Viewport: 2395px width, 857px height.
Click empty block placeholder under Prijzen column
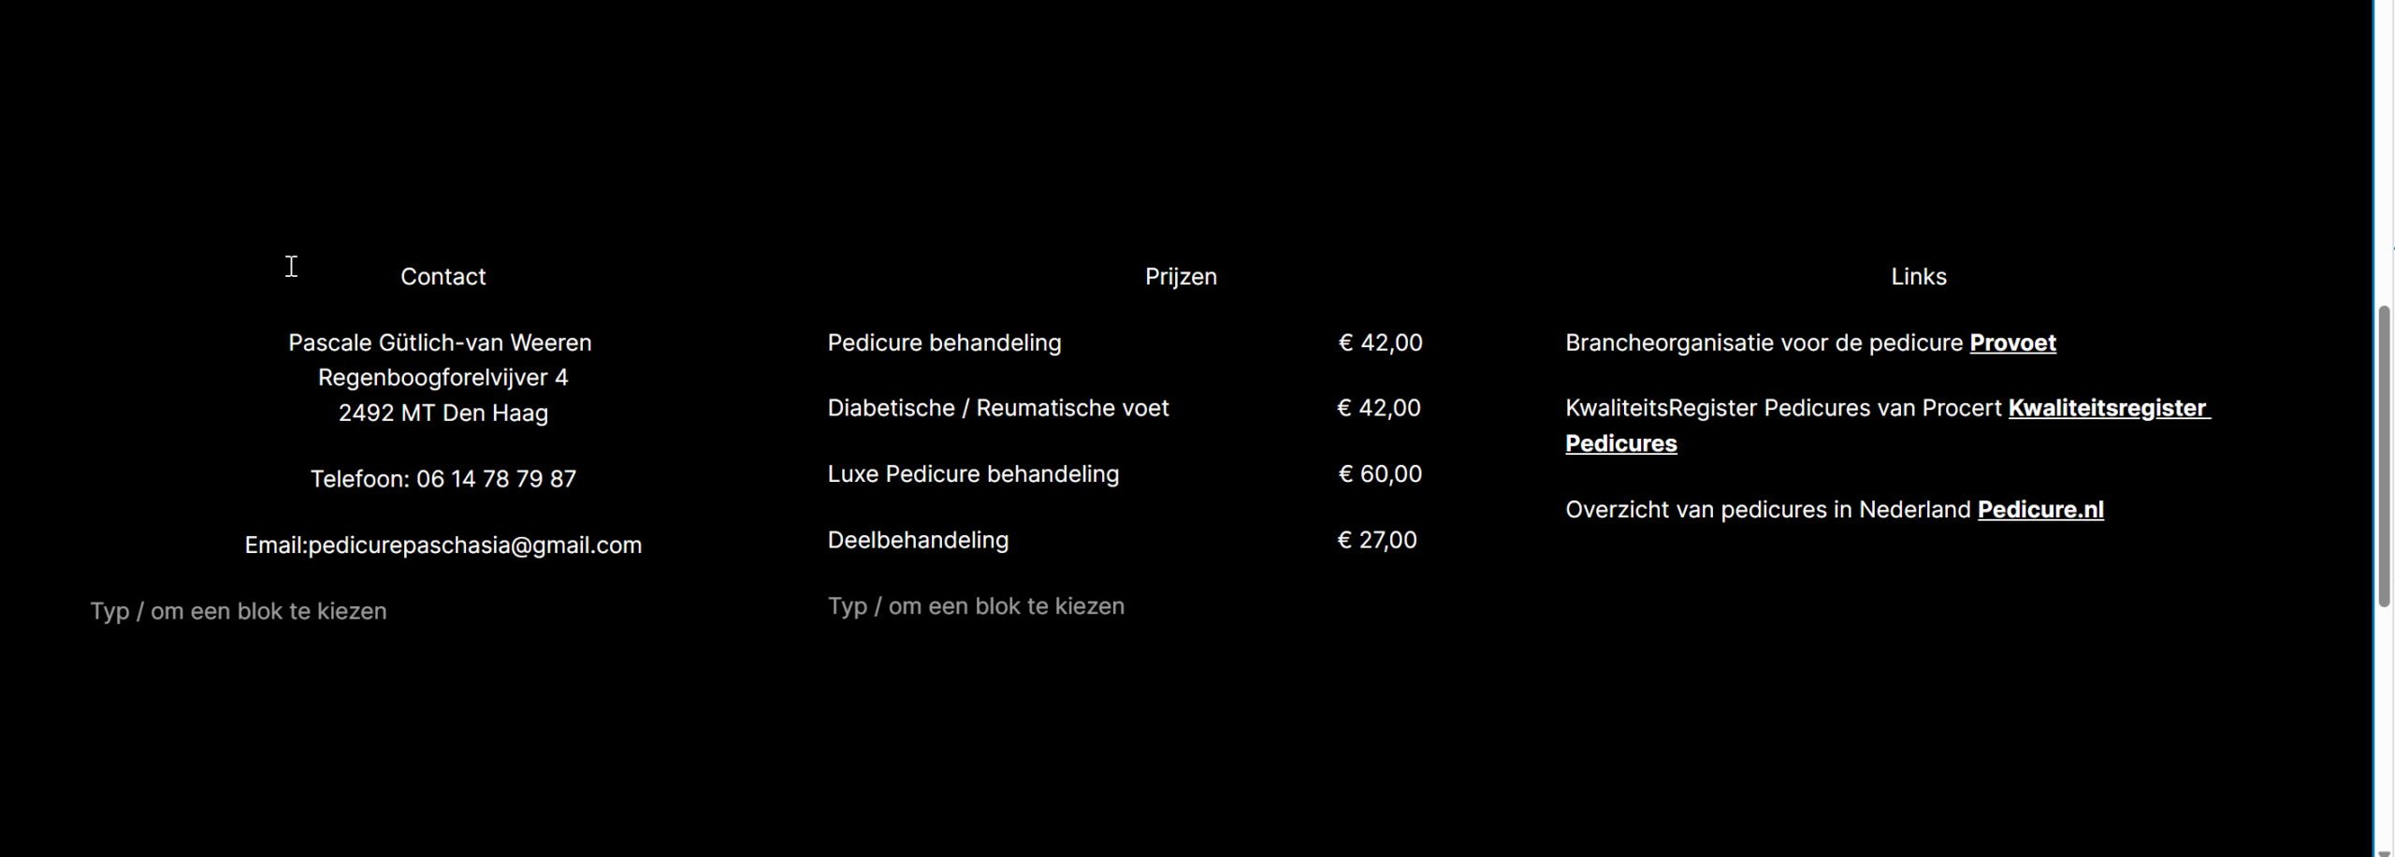pos(976,606)
